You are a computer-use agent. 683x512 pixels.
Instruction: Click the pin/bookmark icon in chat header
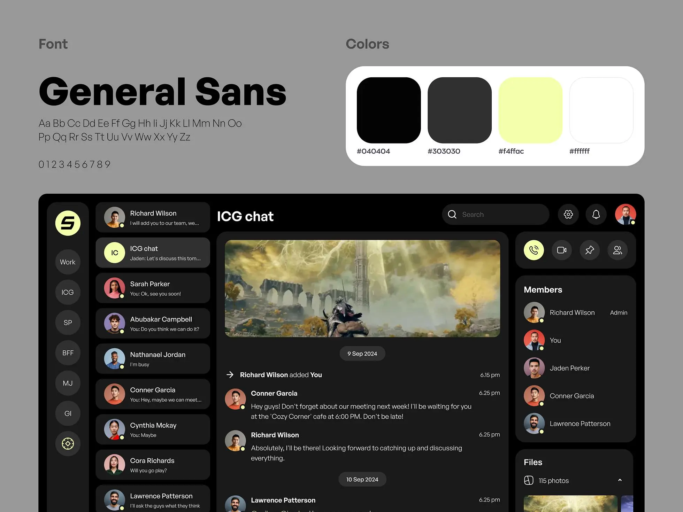(589, 249)
